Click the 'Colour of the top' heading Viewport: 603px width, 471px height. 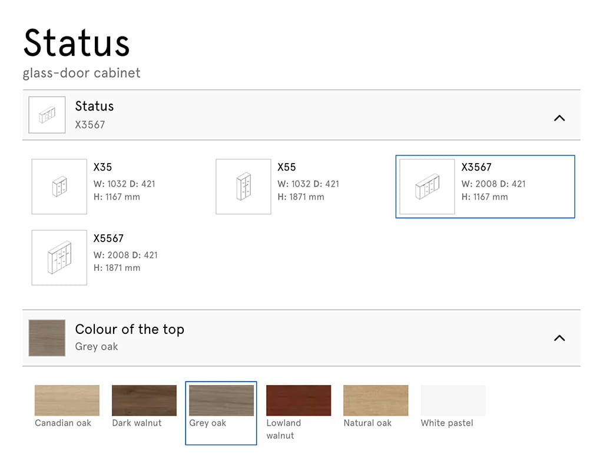click(130, 329)
